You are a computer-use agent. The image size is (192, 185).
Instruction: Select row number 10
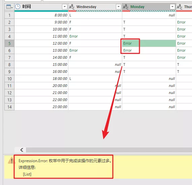click(9, 79)
